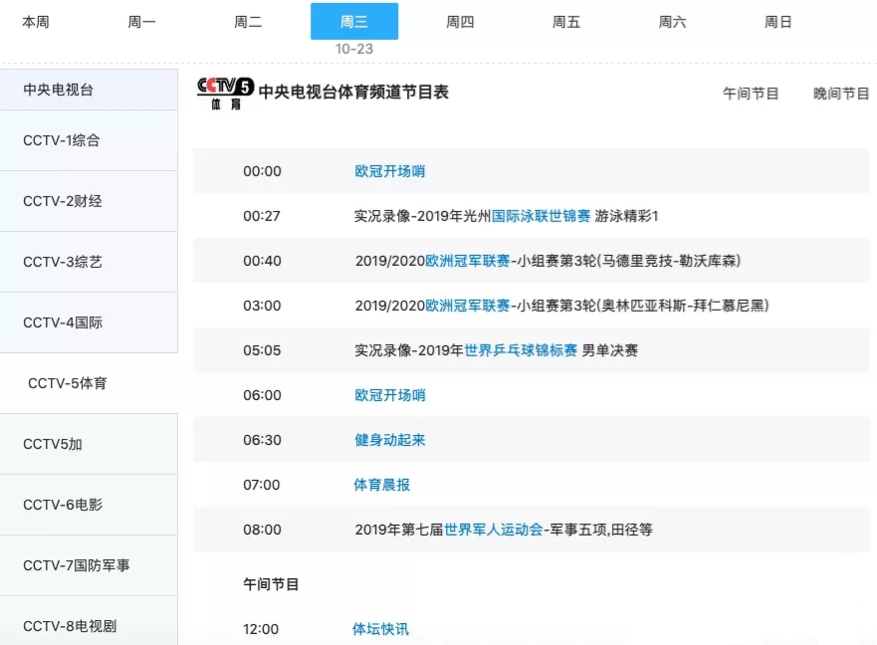Click the 奥林匹亚科斯-拜仁慕尼黑 match text
The width and height of the screenshot is (877, 645).
683,306
